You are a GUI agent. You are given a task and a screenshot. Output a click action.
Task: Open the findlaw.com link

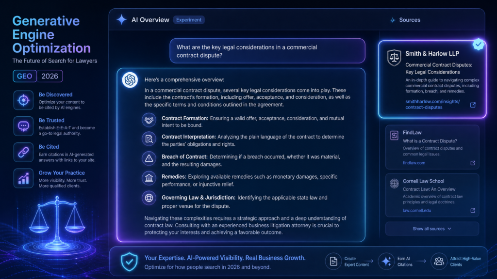coord(414,163)
